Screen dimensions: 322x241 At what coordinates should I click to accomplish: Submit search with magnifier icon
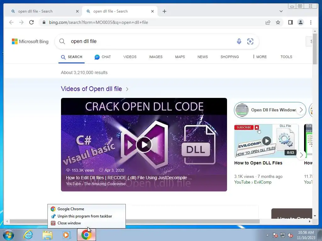62,41
